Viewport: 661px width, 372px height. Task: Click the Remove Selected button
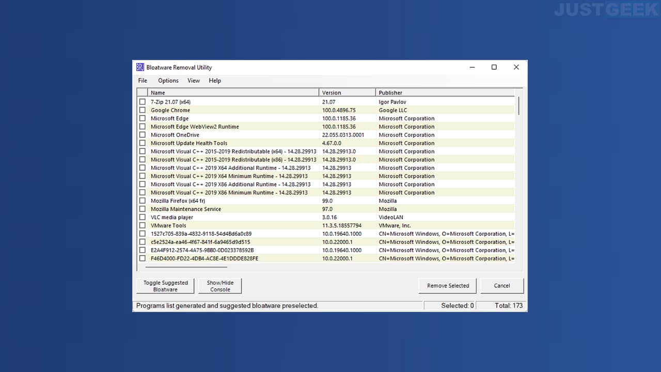(x=448, y=286)
